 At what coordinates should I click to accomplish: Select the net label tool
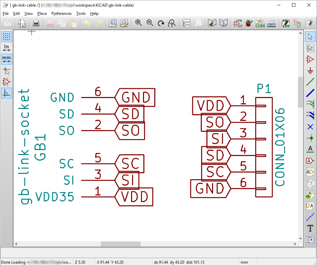310,149
